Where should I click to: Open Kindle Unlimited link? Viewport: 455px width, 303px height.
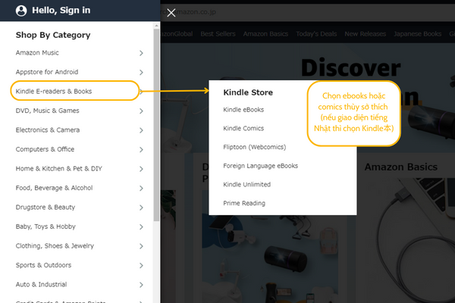click(247, 184)
